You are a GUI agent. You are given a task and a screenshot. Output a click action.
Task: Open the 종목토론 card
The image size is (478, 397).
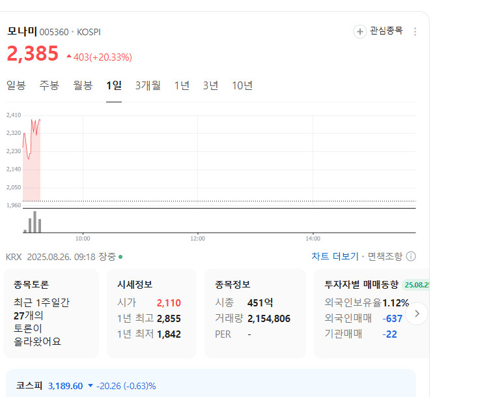coord(51,314)
